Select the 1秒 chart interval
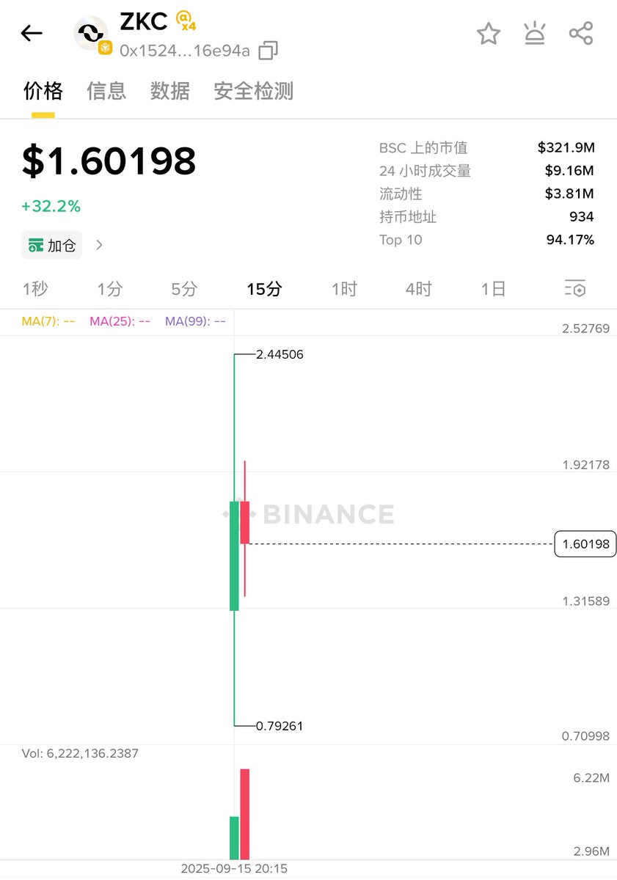This screenshot has width=617, height=880. 35,289
